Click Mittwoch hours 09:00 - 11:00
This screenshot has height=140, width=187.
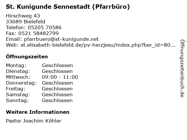(x=60, y=77)
